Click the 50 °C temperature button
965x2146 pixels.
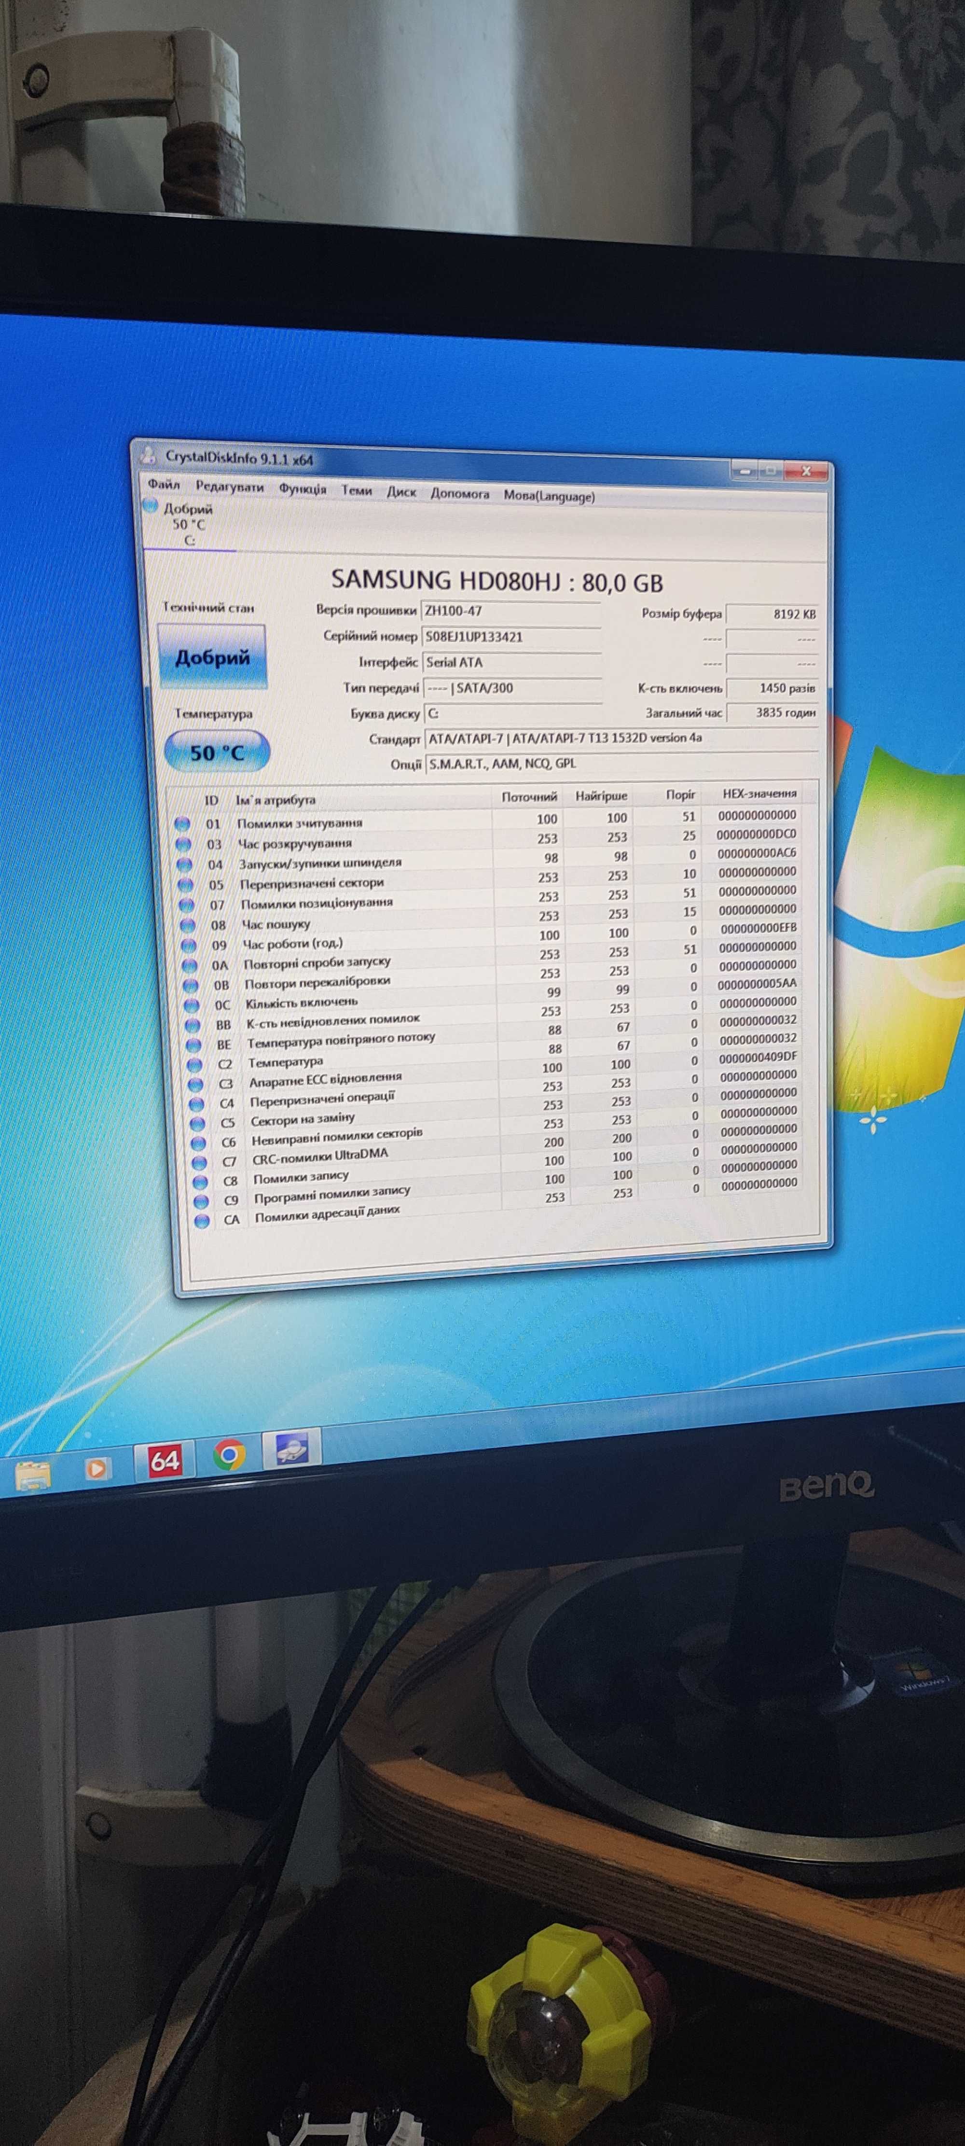coord(217,752)
